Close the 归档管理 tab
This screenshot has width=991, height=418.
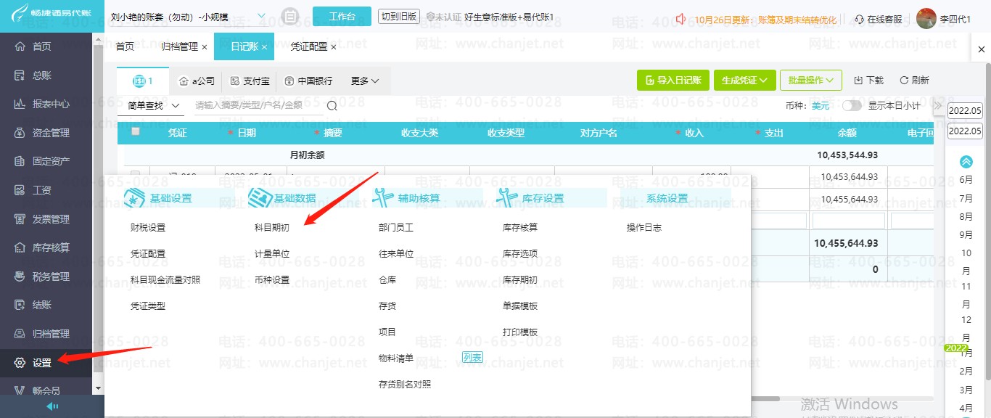point(205,47)
